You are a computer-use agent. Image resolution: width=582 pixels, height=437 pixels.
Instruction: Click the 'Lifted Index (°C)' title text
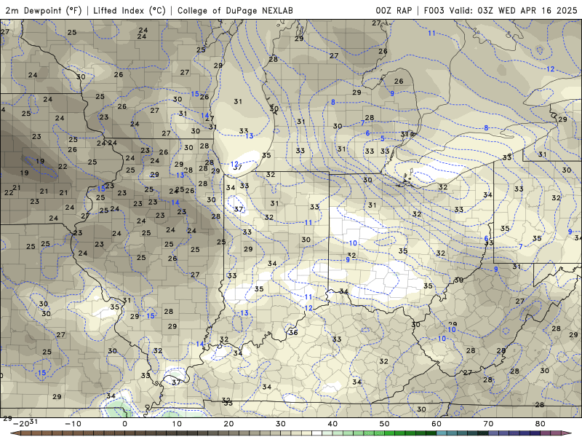(129, 10)
